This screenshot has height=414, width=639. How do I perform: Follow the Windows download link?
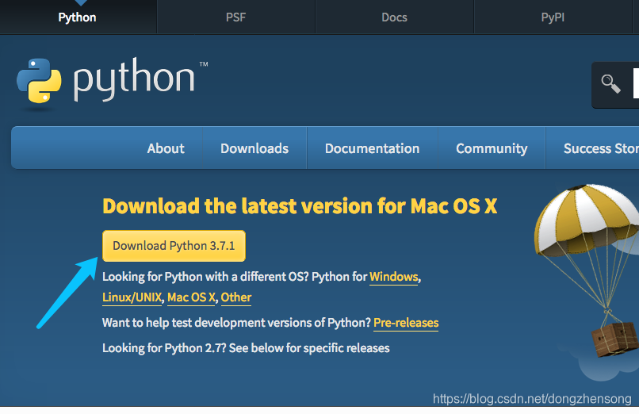coord(394,277)
